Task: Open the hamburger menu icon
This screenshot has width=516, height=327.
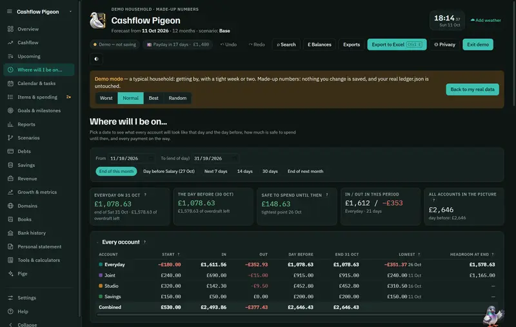Action: coord(10,12)
